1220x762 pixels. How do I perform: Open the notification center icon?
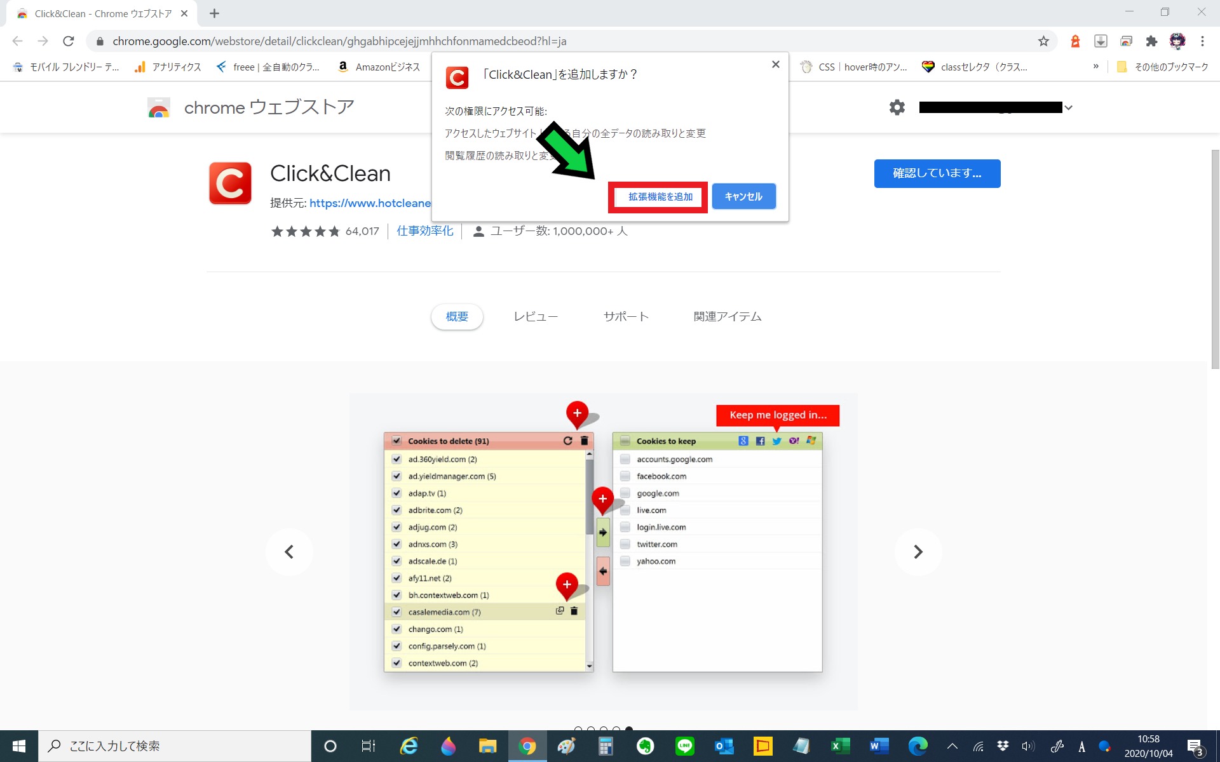pyautogui.click(x=1196, y=747)
